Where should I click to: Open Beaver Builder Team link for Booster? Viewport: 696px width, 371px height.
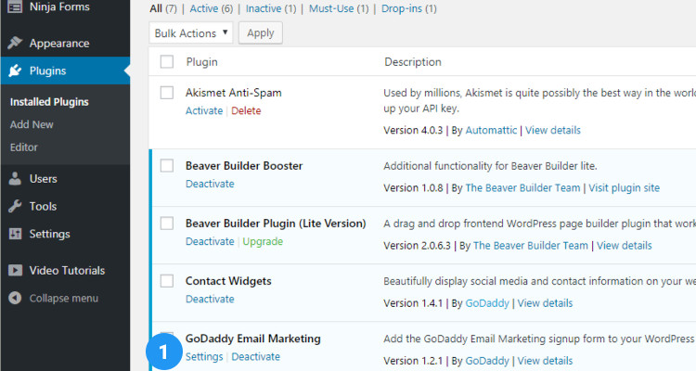(522, 187)
